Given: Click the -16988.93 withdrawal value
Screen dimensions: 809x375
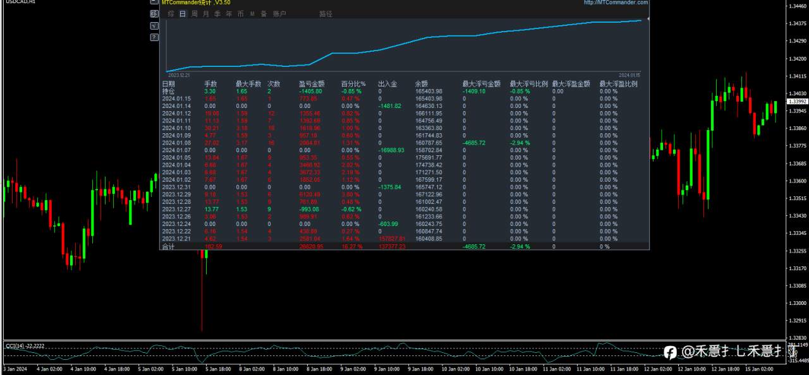Looking at the screenshot, I should tap(391, 150).
